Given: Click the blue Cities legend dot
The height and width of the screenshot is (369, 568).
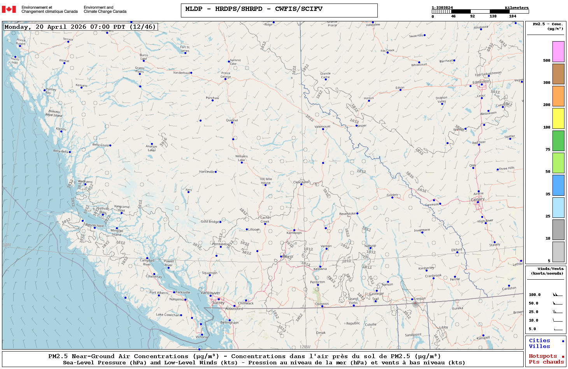Looking at the screenshot, I should pos(563,341).
